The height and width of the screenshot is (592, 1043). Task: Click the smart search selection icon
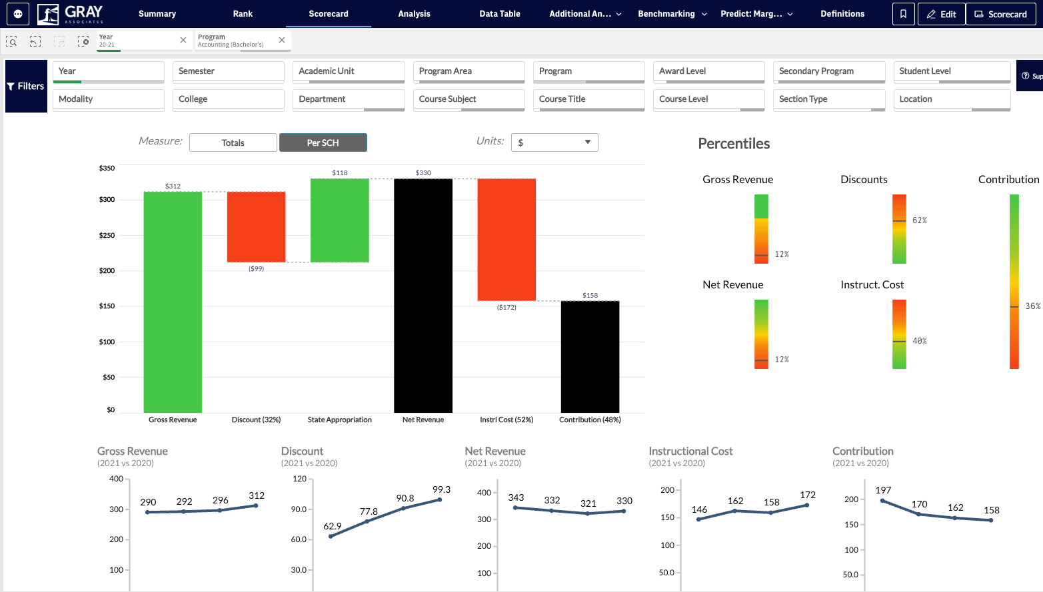pyautogui.click(x=11, y=41)
